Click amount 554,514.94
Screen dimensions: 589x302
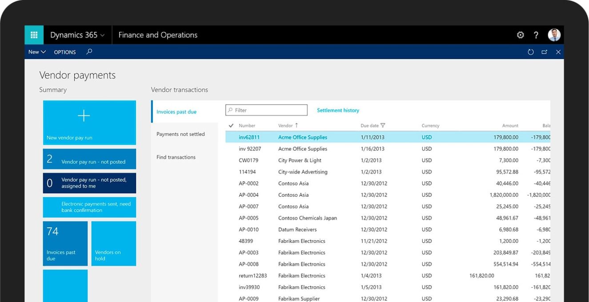tap(506, 264)
